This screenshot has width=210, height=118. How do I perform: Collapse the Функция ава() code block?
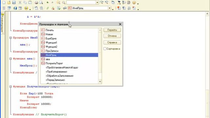pyautogui.click(x=10, y=59)
